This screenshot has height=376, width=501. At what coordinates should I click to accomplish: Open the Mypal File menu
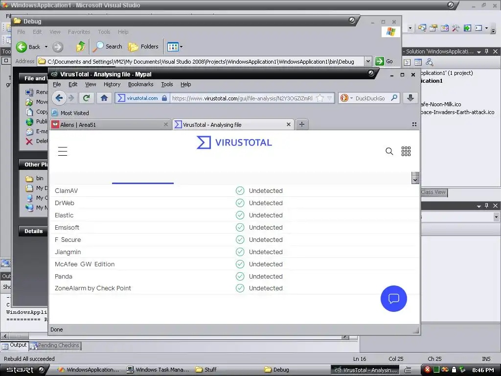coord(57,84)
